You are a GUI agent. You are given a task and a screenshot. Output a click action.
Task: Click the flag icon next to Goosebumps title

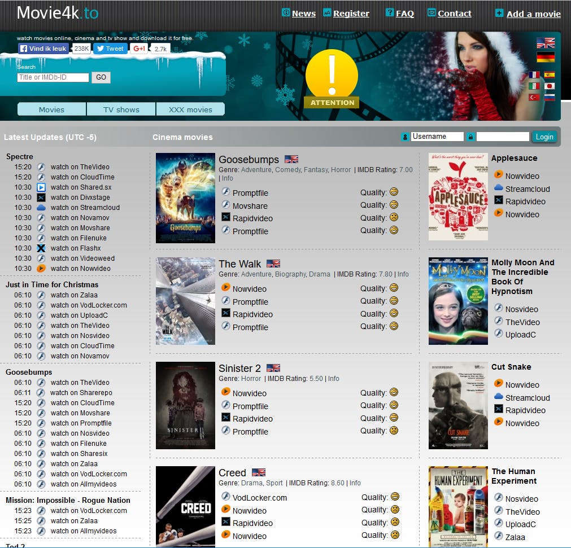coord(291,159)
